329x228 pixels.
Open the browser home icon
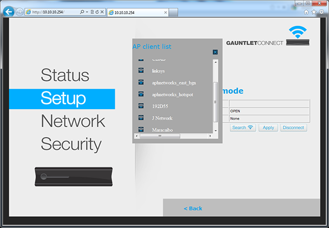[306, 12]
